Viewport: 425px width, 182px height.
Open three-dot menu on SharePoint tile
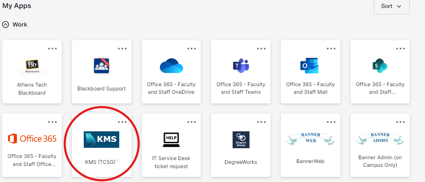coord(400,49)
